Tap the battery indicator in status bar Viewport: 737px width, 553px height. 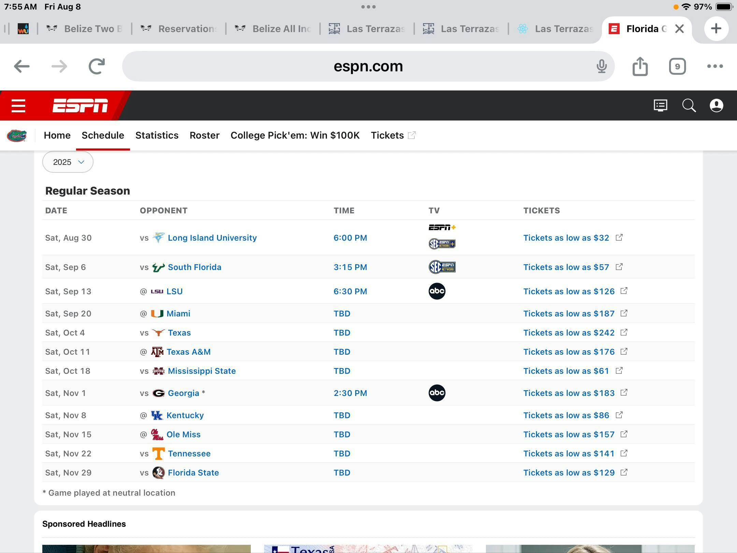(x=724, y=7)
